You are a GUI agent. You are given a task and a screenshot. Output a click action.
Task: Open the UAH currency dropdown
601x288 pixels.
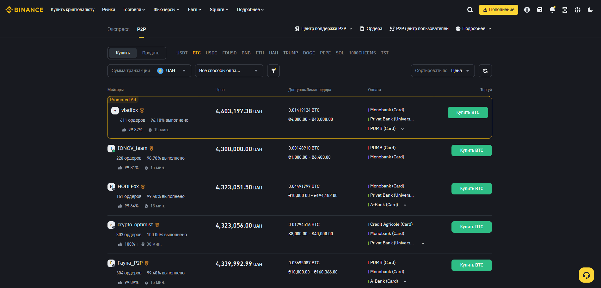coord(172,71)
